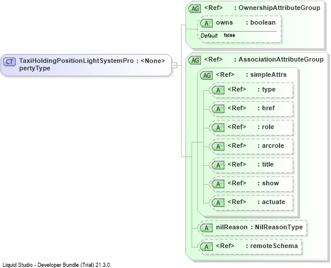
Task: Click <Ref> label of simpleAttrs
Action: pos(225,74)
